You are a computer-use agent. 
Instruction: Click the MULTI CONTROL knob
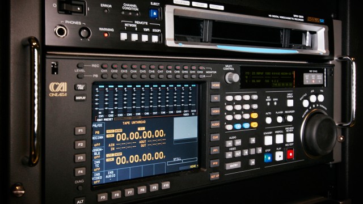[x=232, y=78]
